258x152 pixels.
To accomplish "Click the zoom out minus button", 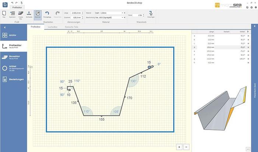I will 186,147.
